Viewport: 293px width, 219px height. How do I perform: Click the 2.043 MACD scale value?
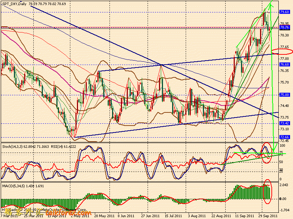[x=283, y=185]
